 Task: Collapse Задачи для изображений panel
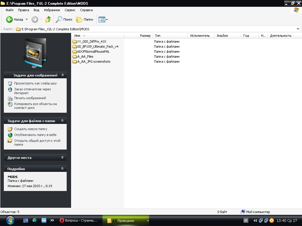(x=63, y=75)
